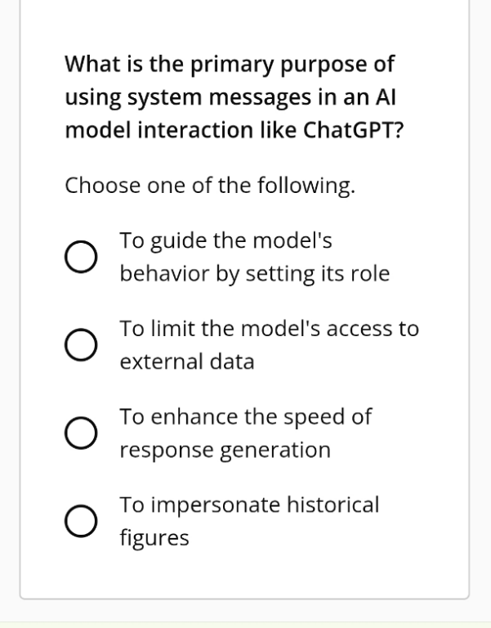Click the word 'figures' in the last option
Image resolution: width=491 pixels, height=628 pixels.
pyautogui.click(x=154, y=538)
